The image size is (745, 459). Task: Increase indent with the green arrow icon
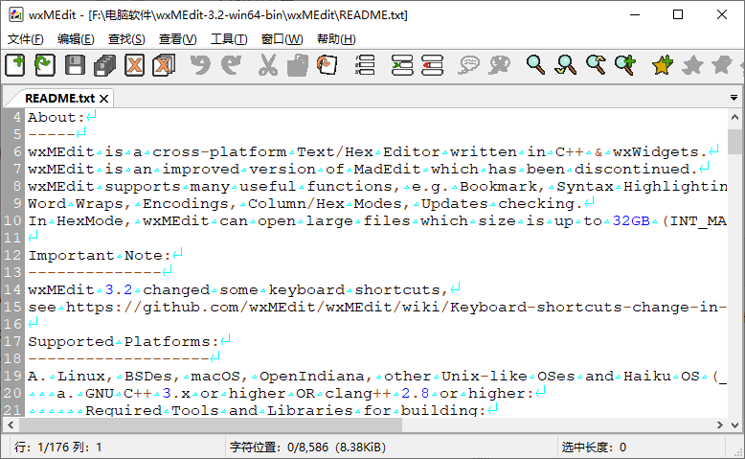(402, 65)
